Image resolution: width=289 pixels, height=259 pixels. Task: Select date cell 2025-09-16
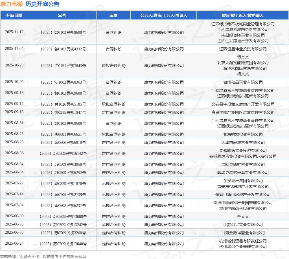pos(14,112)
